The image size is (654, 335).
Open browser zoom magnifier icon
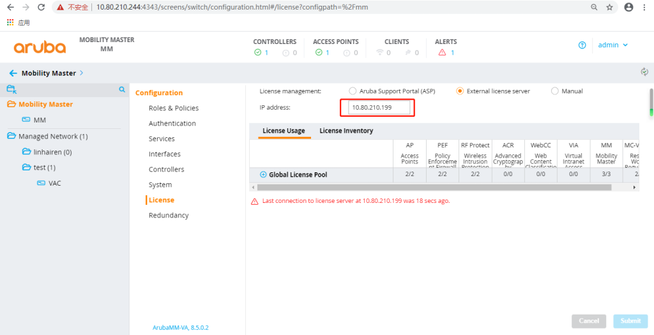(x=594, y=7)
